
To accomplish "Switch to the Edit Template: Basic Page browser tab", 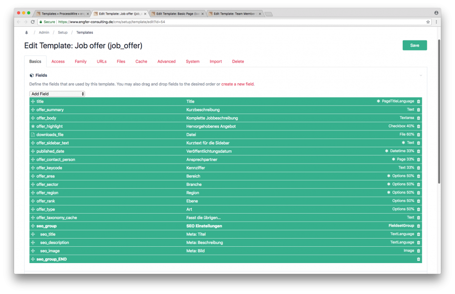I will 177,14.
